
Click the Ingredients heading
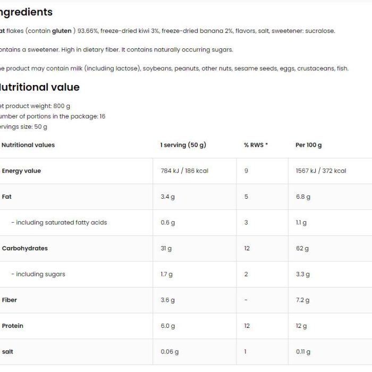[26, 13]
